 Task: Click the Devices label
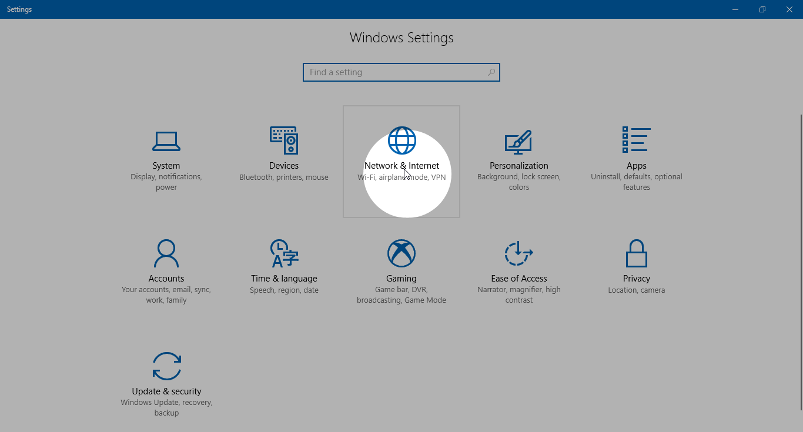284,166
